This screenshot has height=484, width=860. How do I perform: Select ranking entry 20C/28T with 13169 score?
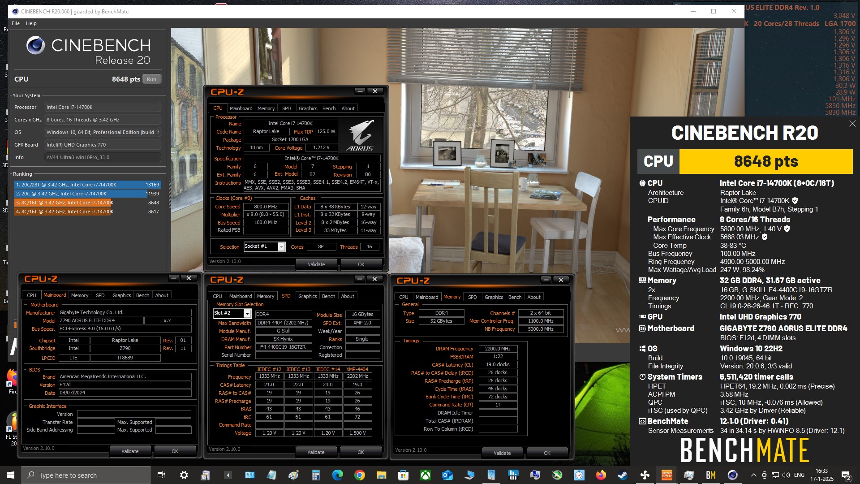(x=87, y=185)
